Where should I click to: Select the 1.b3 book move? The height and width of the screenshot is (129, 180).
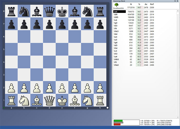click(115, 26)
